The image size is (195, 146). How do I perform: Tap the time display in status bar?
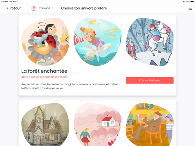point(4,1)
